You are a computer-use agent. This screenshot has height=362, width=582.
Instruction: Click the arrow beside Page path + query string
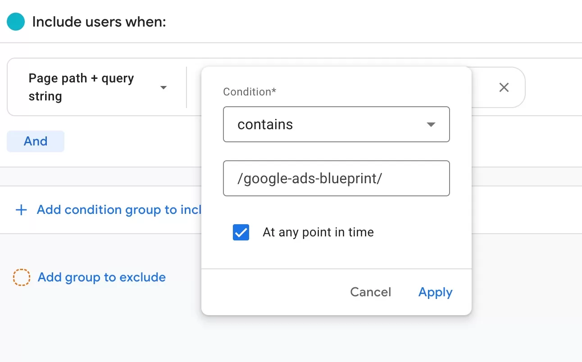pos(164,87)
